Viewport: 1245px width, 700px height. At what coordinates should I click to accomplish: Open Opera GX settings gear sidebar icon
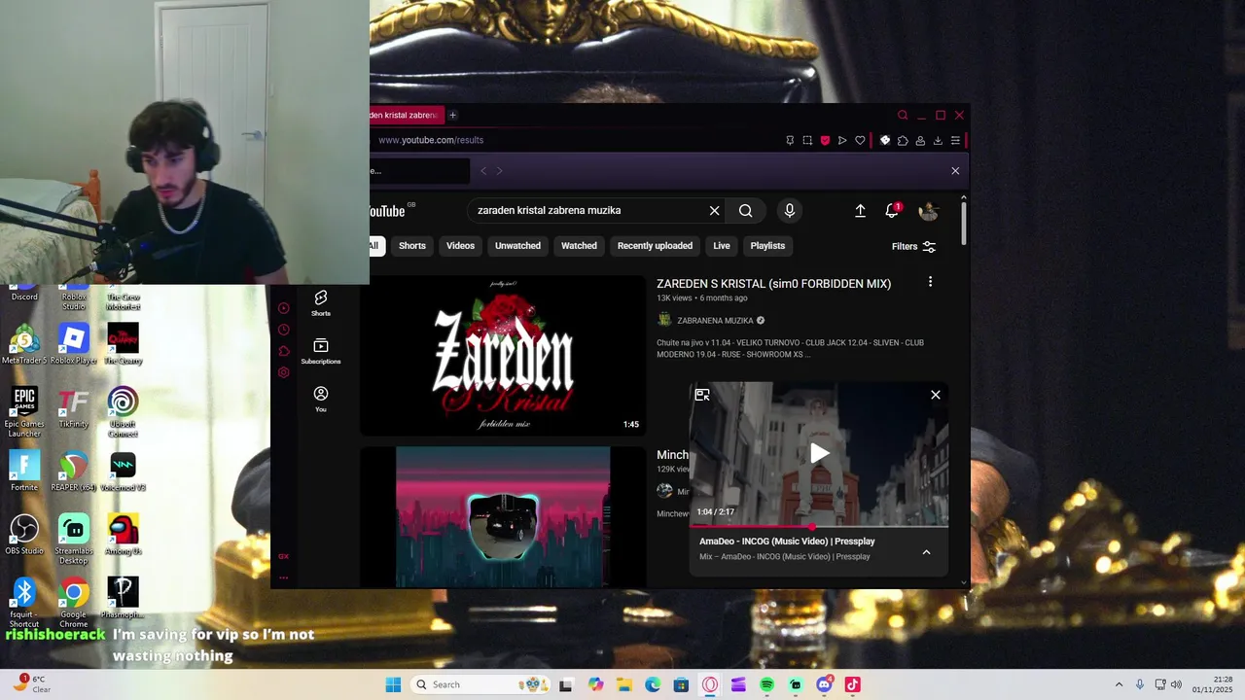[x=283, y=372]
